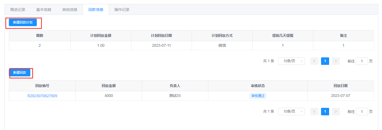Go to the 操作记录 tab
Screen dimensions: 382x130
click(122, 10)
